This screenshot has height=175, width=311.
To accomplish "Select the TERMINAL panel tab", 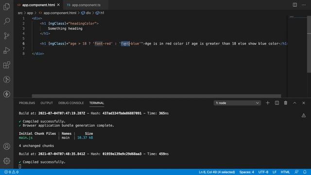I will (x=97, y=103).
